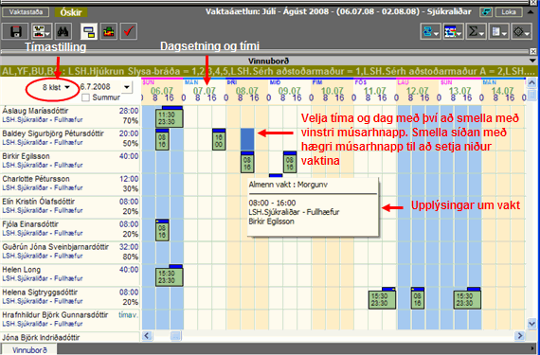Open the diamond settings icon menu
This screenshot has height=355, width=540.
click(522, 31)
